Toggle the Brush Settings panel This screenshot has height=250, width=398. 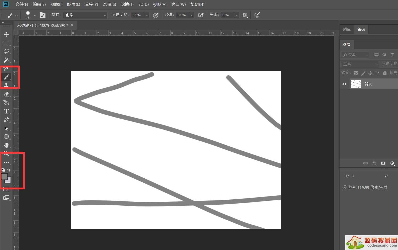pyautogui.click(x=42, y=15)
